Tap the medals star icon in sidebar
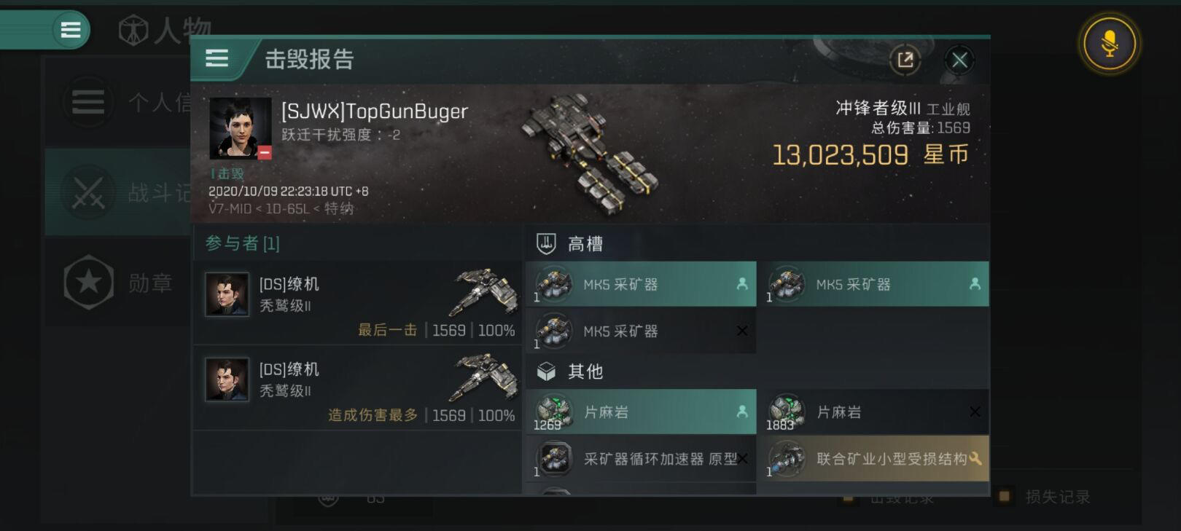This screenshot has height=531, width=1181. [88, 282]
